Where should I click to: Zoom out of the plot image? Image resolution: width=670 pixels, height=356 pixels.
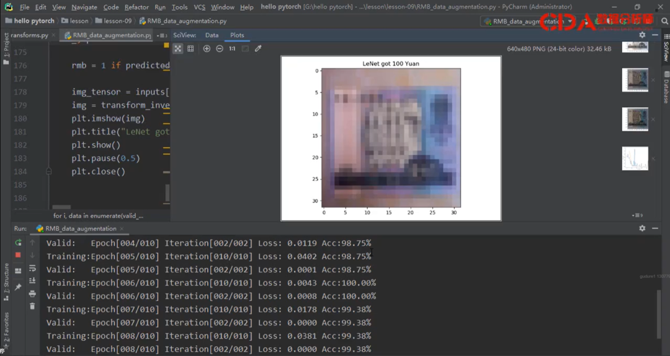pyautogui.click(x=220, y=49)
